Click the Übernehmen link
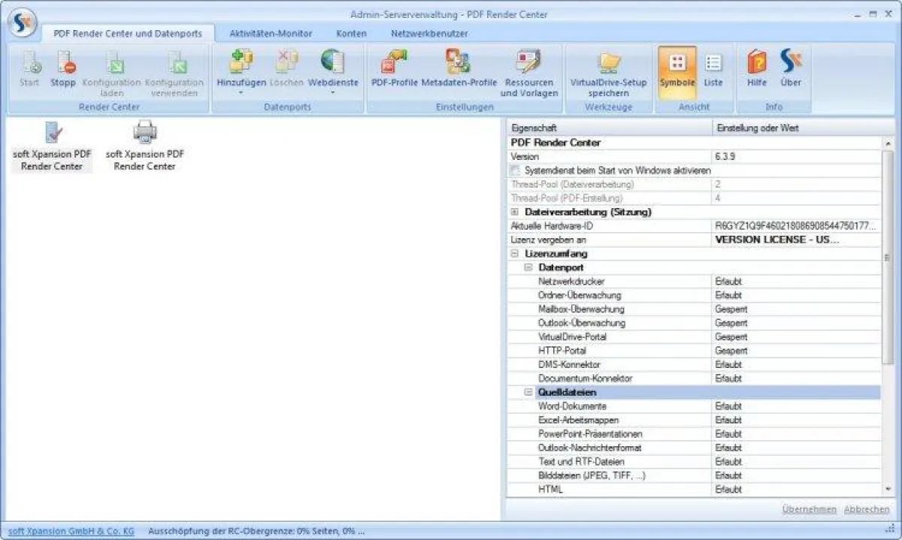Viewport: 902px width, 540px height. pyautogui.click(x=809, y=509)
